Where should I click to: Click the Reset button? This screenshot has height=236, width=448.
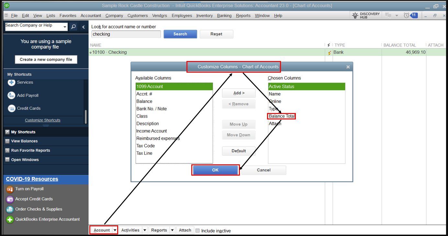click(216, 34)
